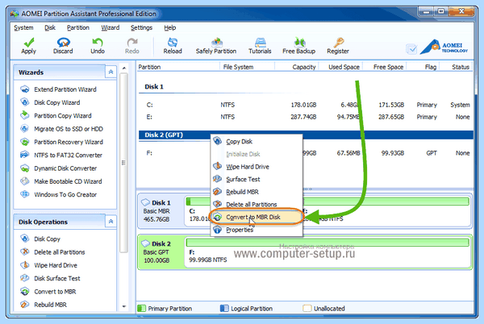Select Copy Disk in context menu

pos(257,142)
